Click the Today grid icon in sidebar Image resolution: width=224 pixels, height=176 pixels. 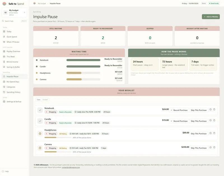point(4,31)
